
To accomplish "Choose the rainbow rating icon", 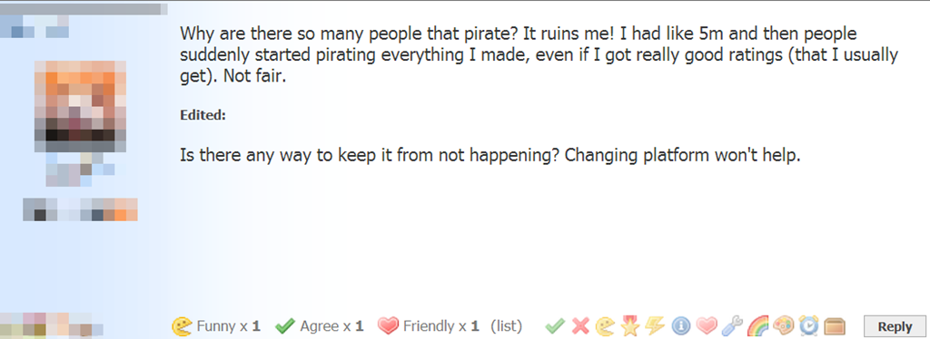I will (757, 325).
